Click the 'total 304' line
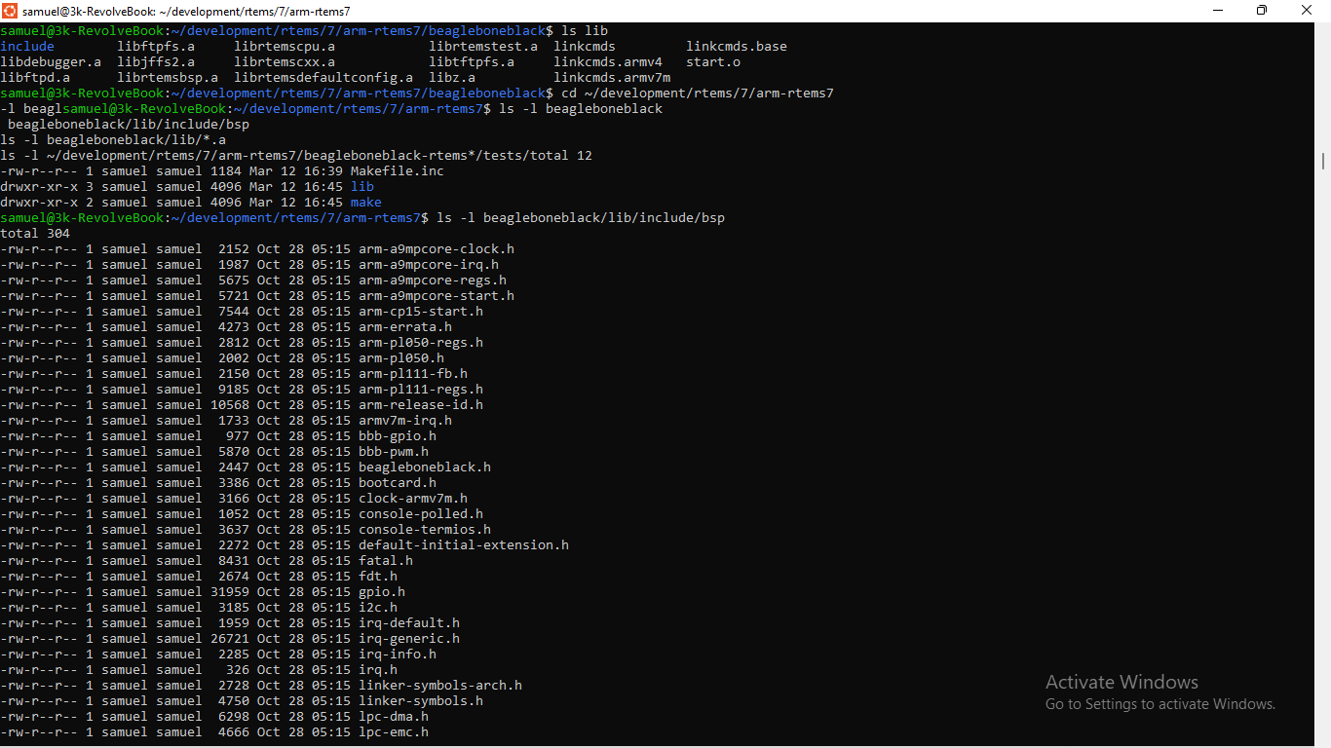 click(35, 233)
